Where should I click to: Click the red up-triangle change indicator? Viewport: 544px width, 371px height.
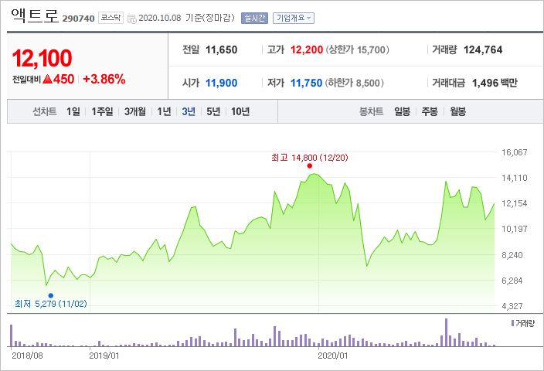48,79
